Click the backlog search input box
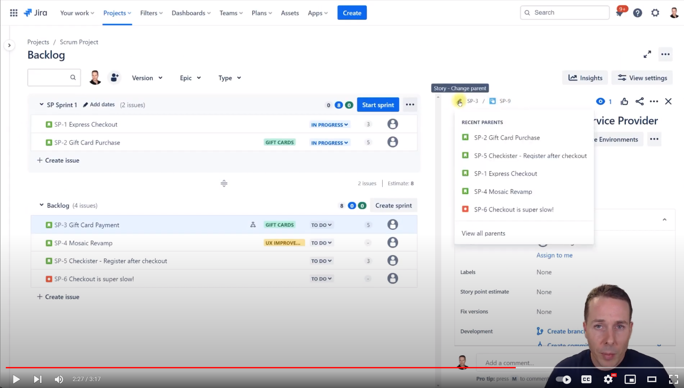 [54, 77]
